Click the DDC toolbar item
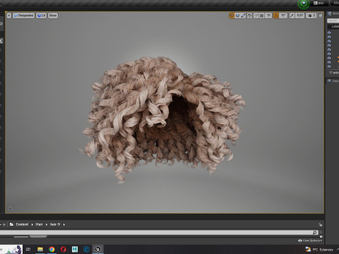The width and height of the screenshot is (339, 254). tap(319, 3)
